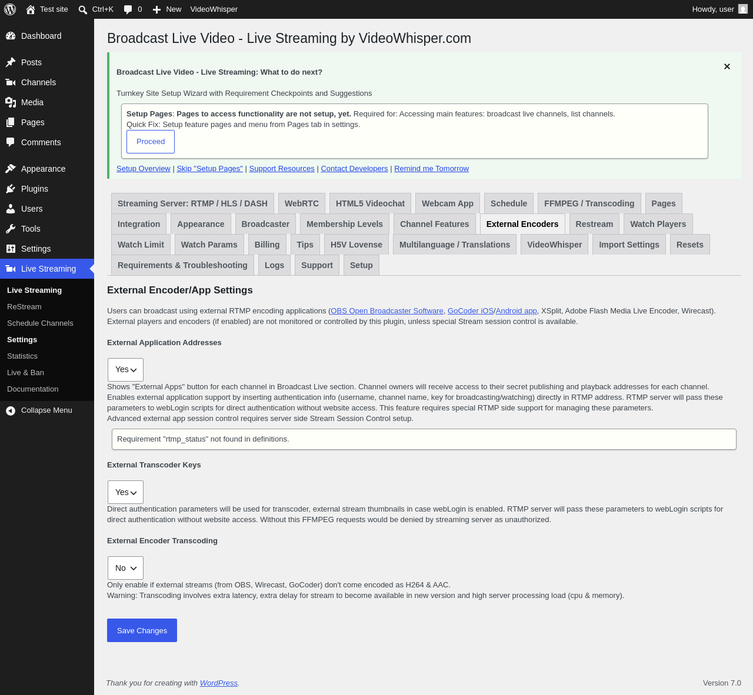
Task: Click the Plugins plug icon
Action: pyautogui.click(x=11, y=189)
